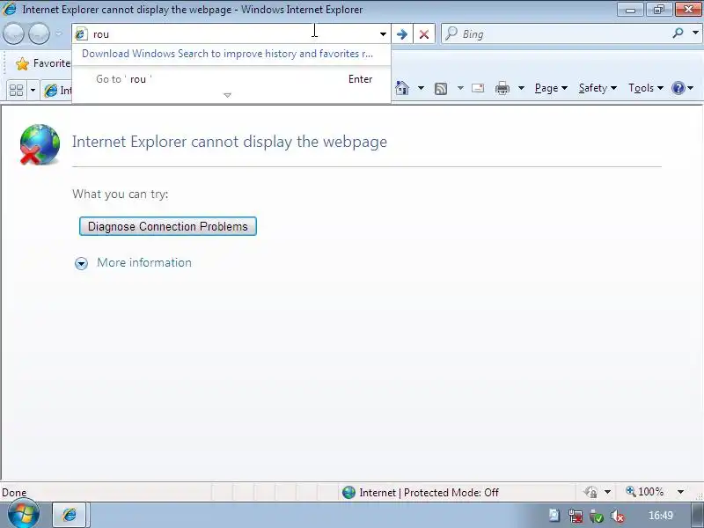Click the Help question mark icon
Image resolution: width=704 pixels, height=528 pixels.
coord(678,88)
